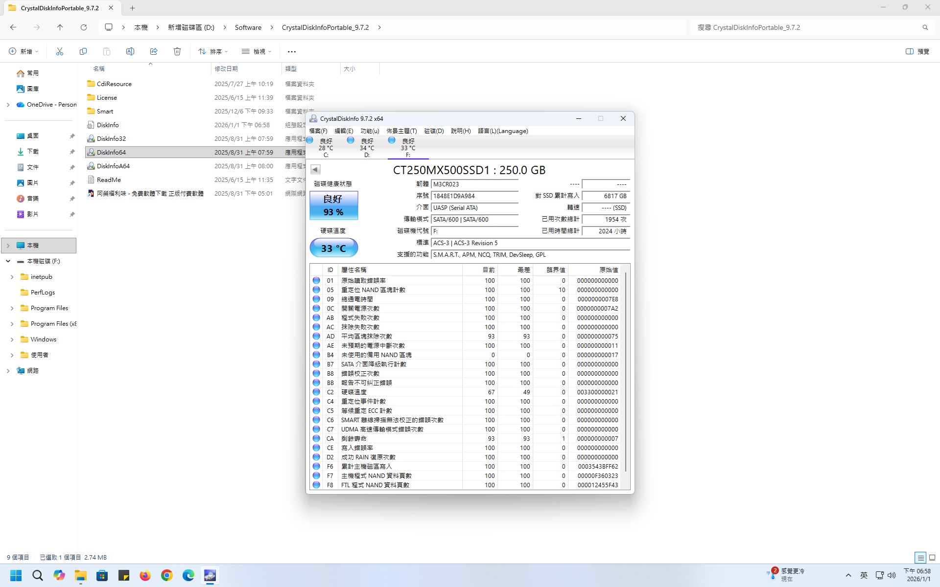Image resolution: width=940 pixels, height=587 pixels.
Task: Click the share icon in Explorer toolbar
Action: [x=154, y=51]
